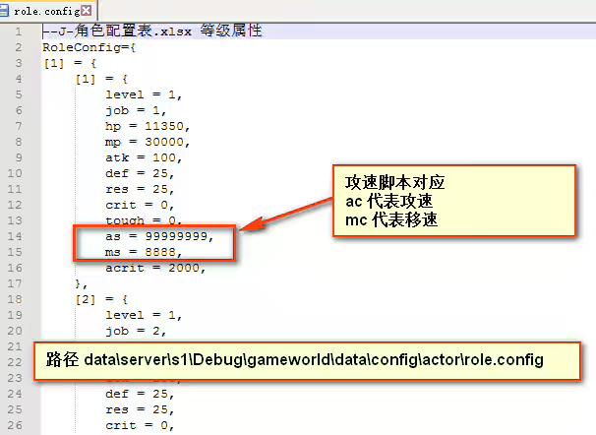Click the def = 25 on line 24
The image size is (596, 435).
pyautogui.click(x=140, y=394)
